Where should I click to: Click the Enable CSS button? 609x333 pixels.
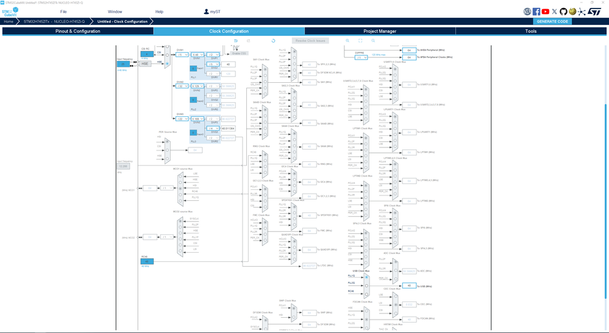tap(239, 53)
